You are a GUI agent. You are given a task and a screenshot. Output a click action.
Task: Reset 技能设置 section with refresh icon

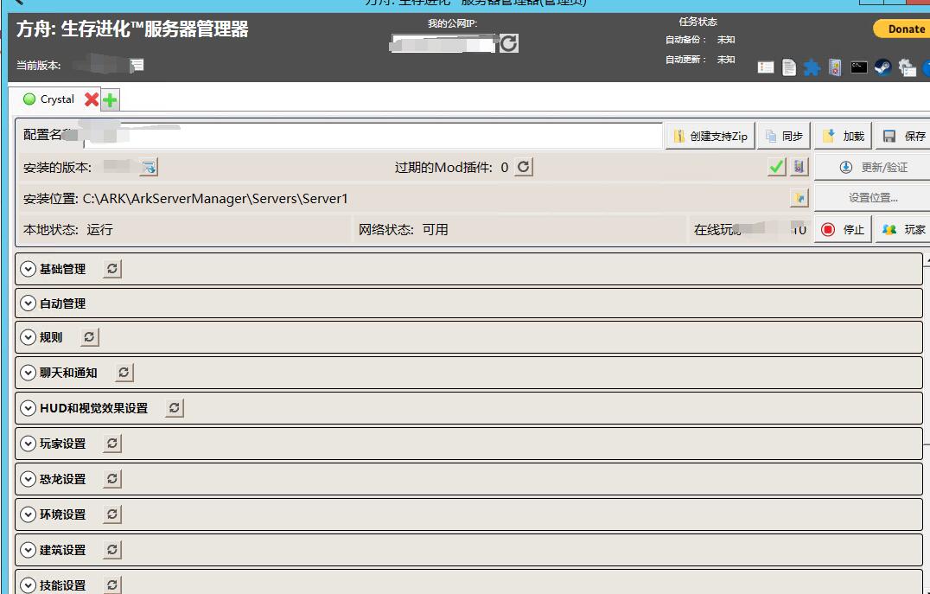tap(112, 585)
